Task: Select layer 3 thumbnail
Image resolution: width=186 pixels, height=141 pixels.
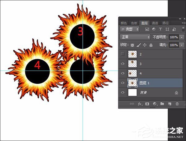Action: coord(132,63)
